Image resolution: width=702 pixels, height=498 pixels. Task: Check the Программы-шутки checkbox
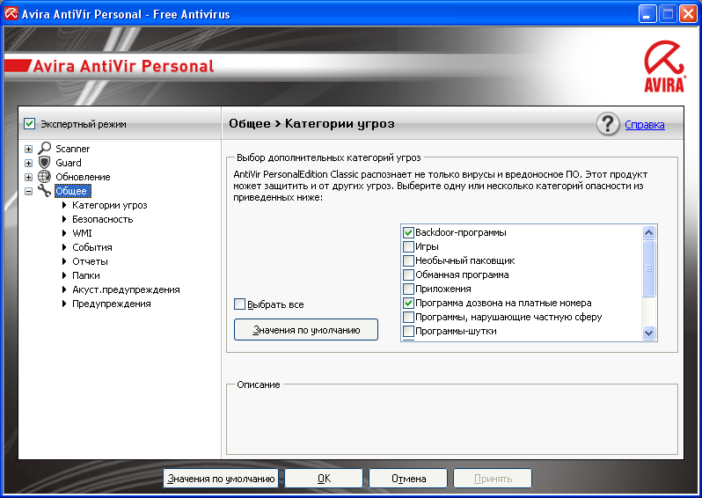pos(408,331)
